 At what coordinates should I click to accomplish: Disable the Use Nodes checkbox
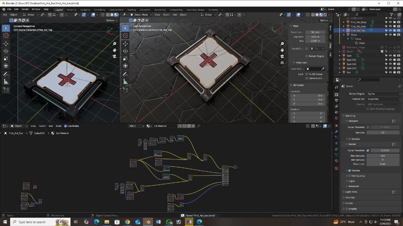pyautogui.click(x=65, y=126)
